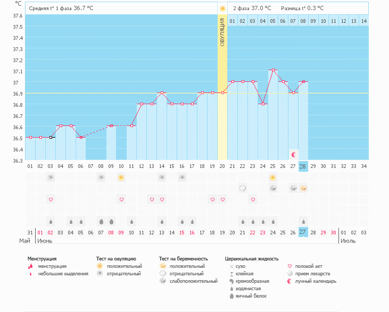Click the 36.8 temperature point on day 24
This screenshot has height=312, width=389.
pyautogui.click(x=263, y=104)
